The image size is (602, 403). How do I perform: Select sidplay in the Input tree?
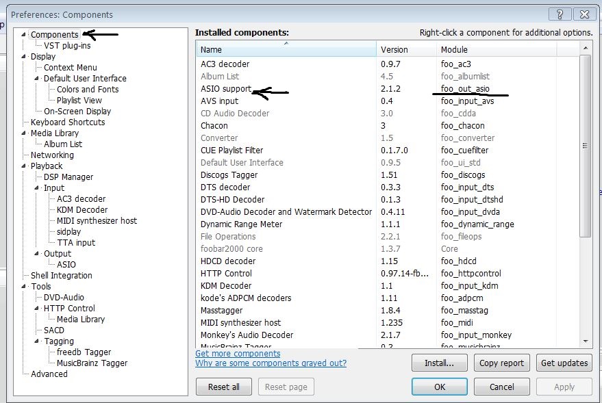(68, 231)
